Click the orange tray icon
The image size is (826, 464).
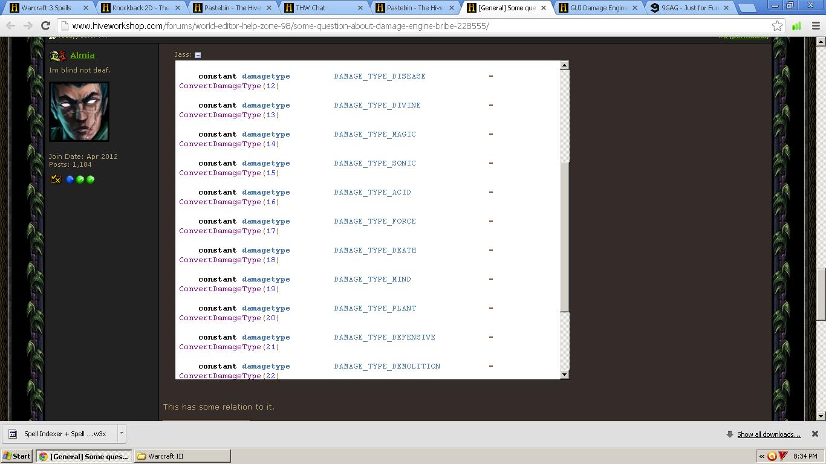click(x=772, y=456)
